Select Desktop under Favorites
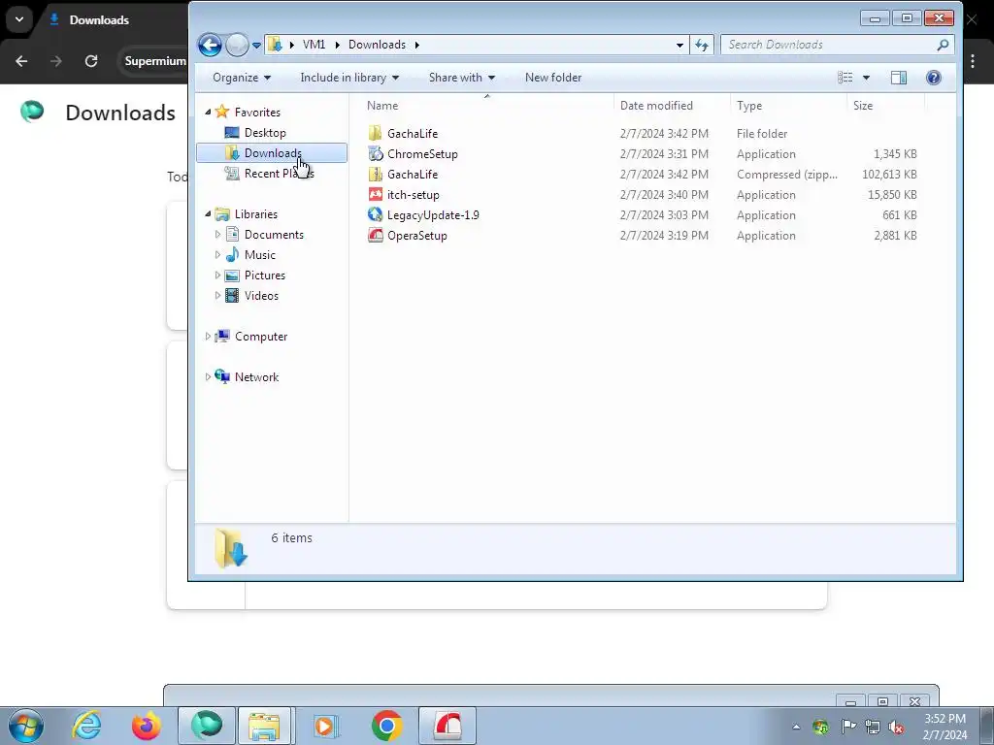This screenshot has width=994, height=745. pyautogui.click(x=265, y=132)
